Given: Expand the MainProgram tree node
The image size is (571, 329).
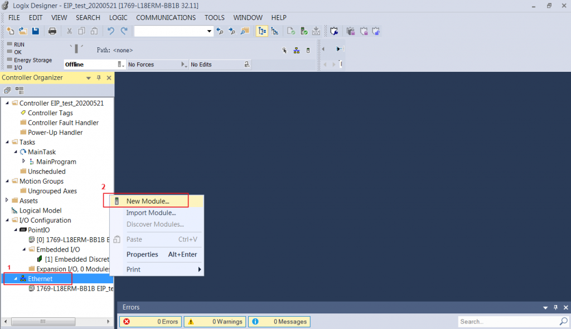Looking at the screenshot, I should click(23, 161).
